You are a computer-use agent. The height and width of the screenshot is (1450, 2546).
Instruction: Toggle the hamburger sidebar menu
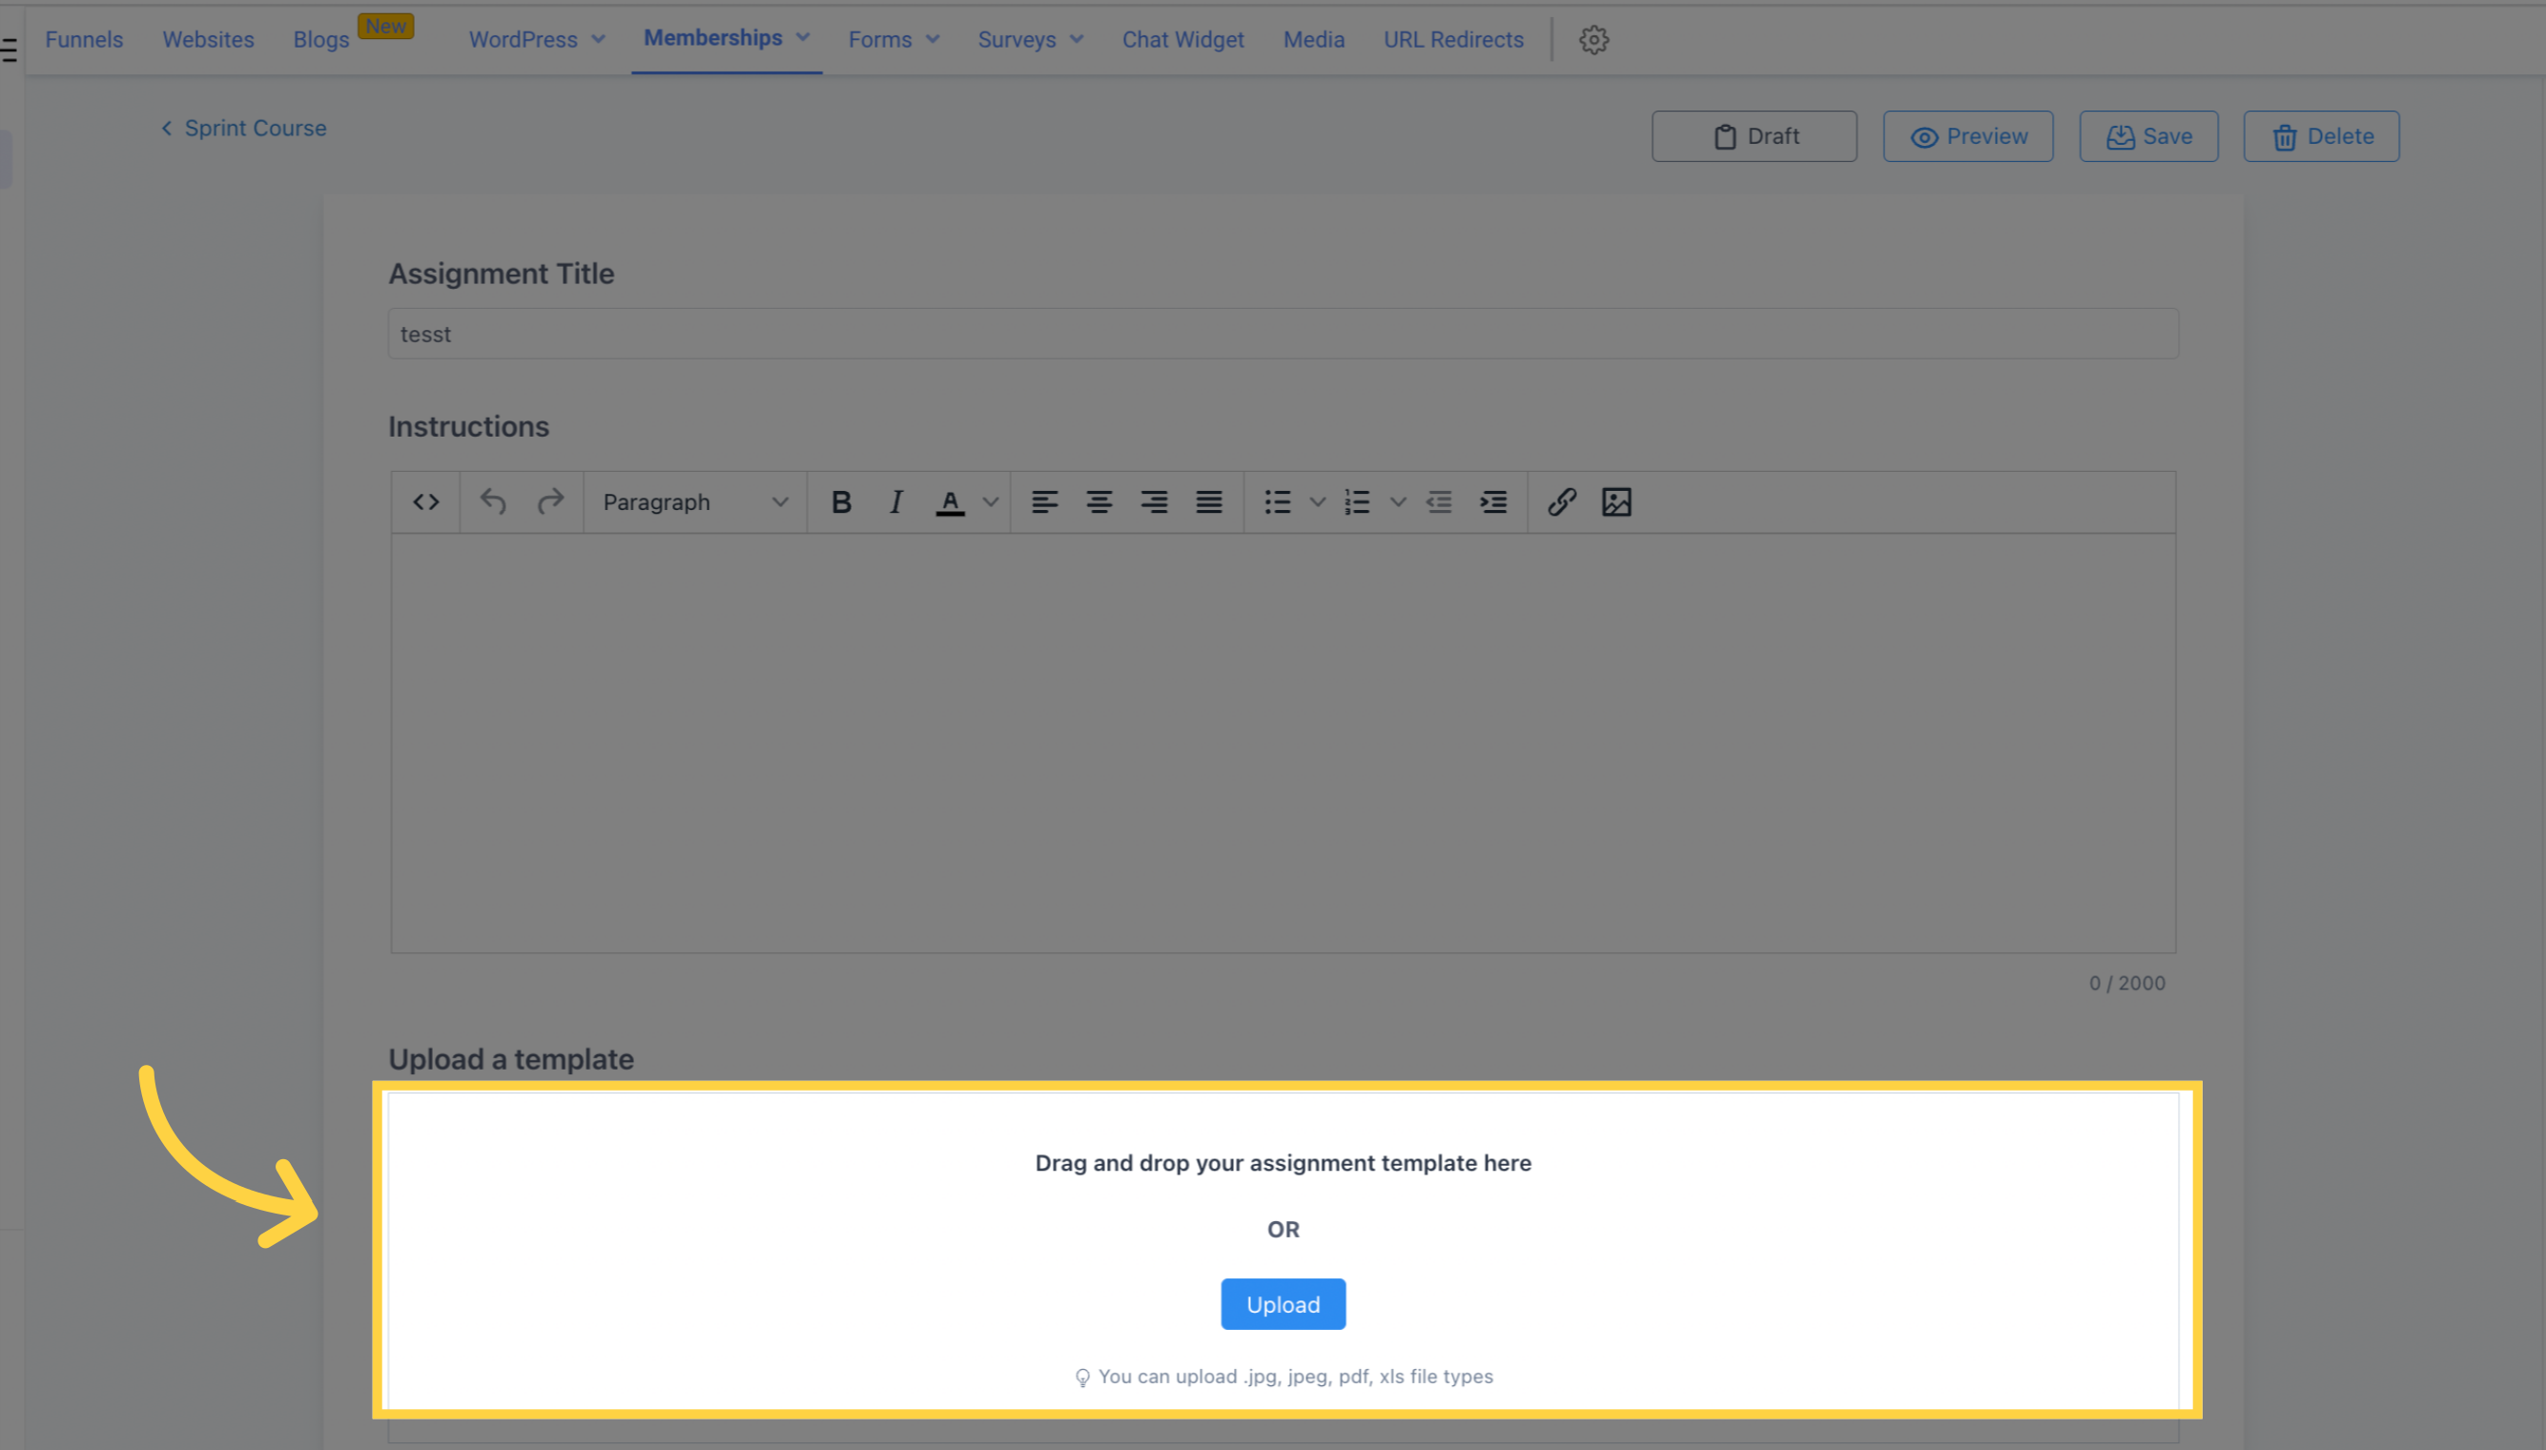click(x=9, y=49)
